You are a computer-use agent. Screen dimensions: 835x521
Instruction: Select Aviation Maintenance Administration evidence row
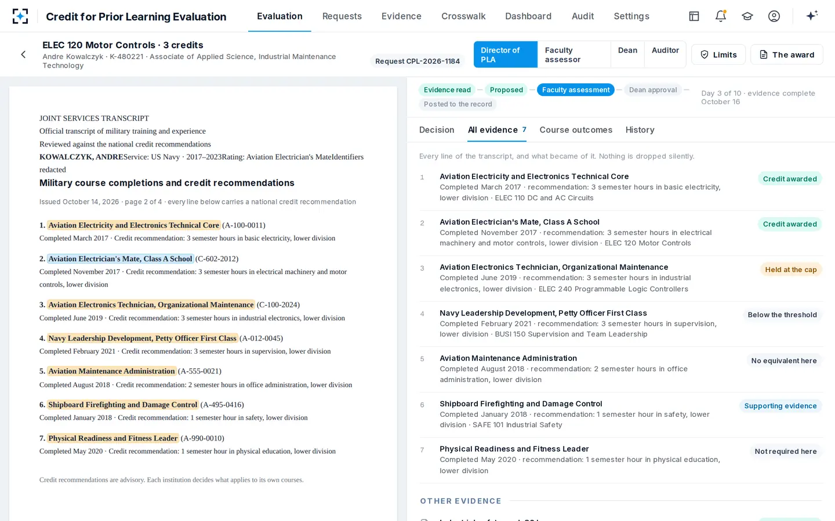[x=620, y=369]
